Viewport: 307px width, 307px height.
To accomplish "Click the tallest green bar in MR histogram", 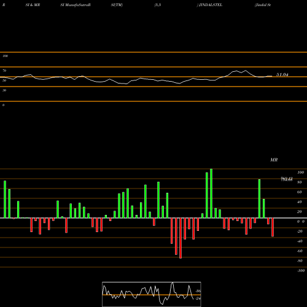I will (x=211, y=193).
